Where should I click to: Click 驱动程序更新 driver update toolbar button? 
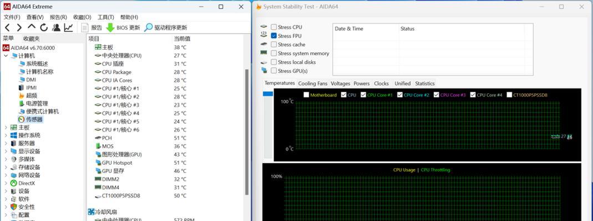click(166, 28)
